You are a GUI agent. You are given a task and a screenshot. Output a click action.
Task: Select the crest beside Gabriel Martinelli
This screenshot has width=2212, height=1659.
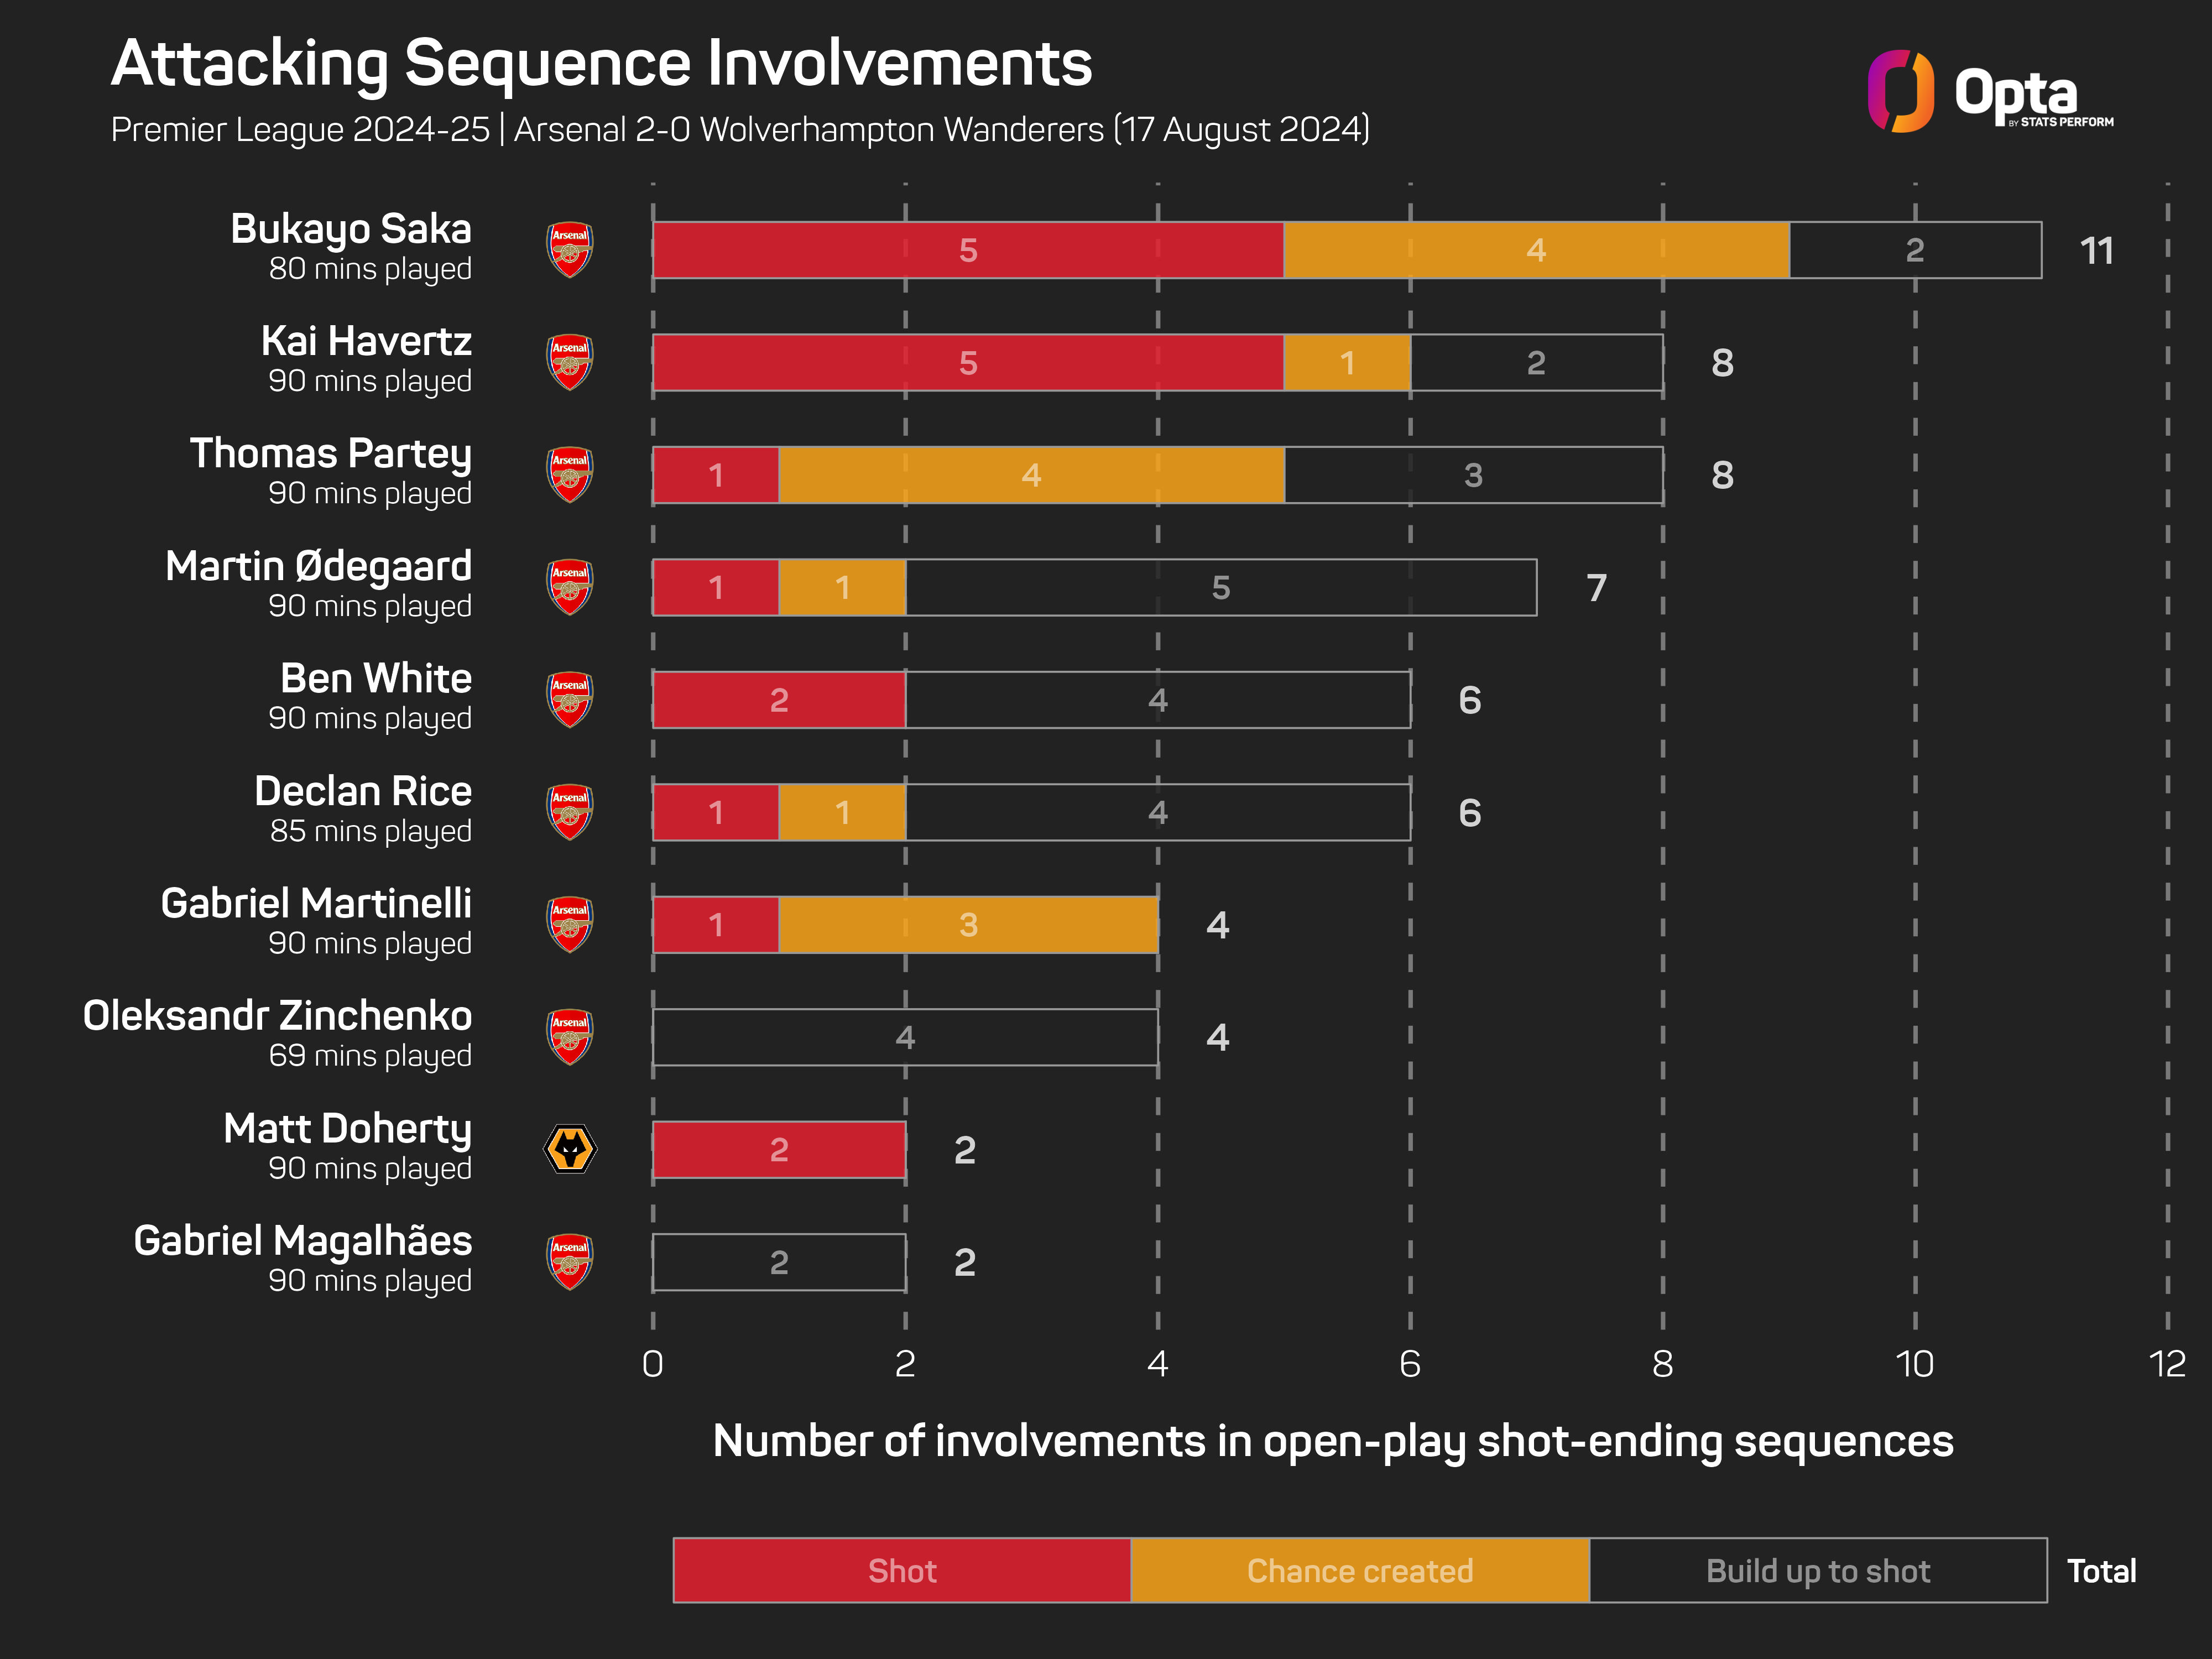point(570,924)
